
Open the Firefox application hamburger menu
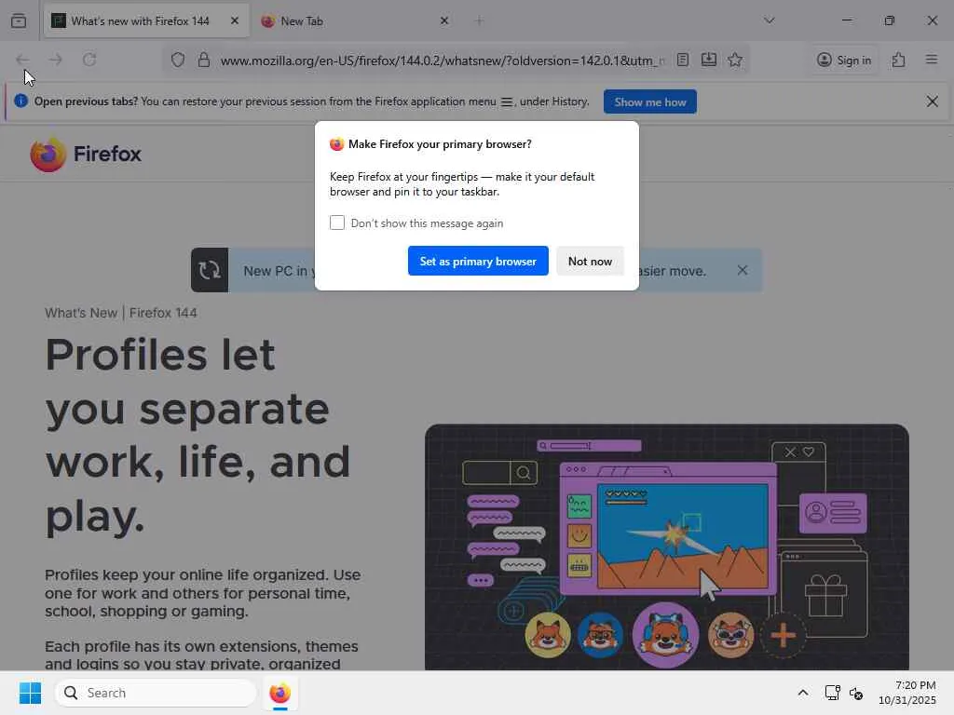[x=932, y=60]
